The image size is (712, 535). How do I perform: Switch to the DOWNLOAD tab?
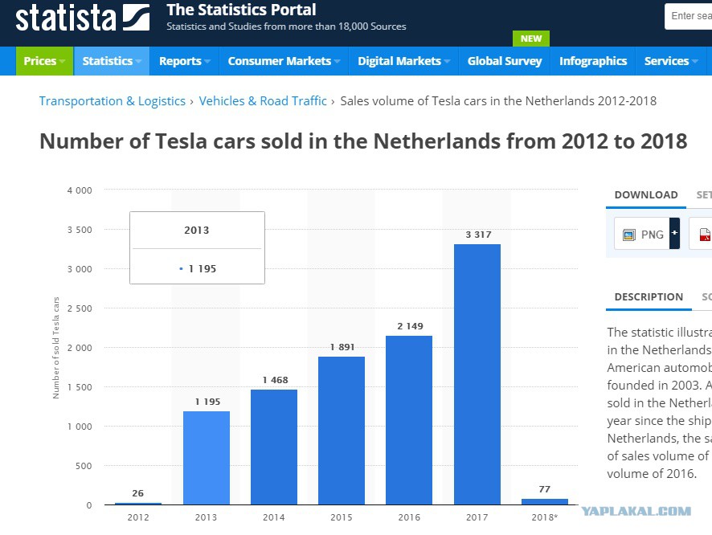point(646,195)
